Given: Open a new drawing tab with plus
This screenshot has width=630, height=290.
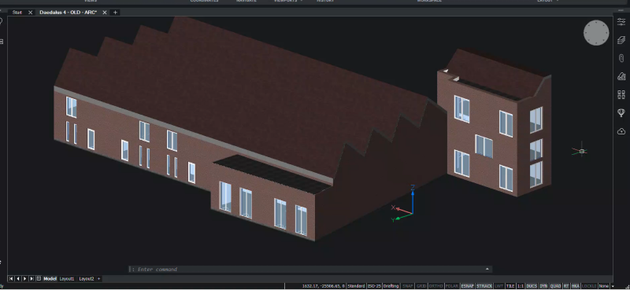Looking at the screenshot, I should tap(115, 13).
